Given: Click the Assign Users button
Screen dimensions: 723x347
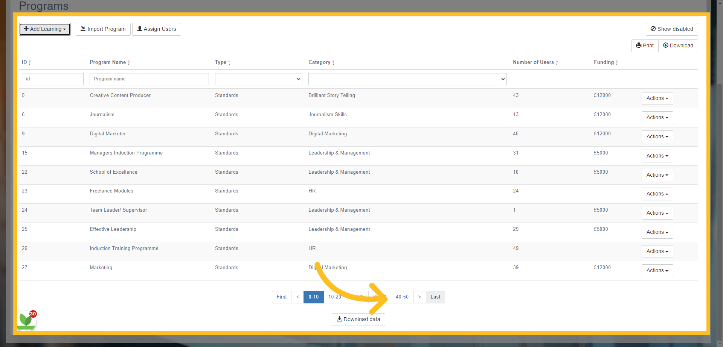Looking at the screenshot, I should (157, 29).
